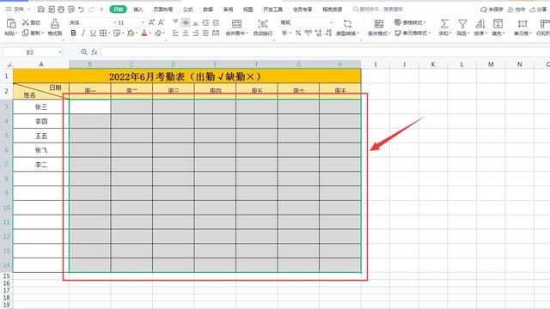Click the Conditional Formatting icon
The height and width of the screenshot is (309, 550).
pos(379,23)
